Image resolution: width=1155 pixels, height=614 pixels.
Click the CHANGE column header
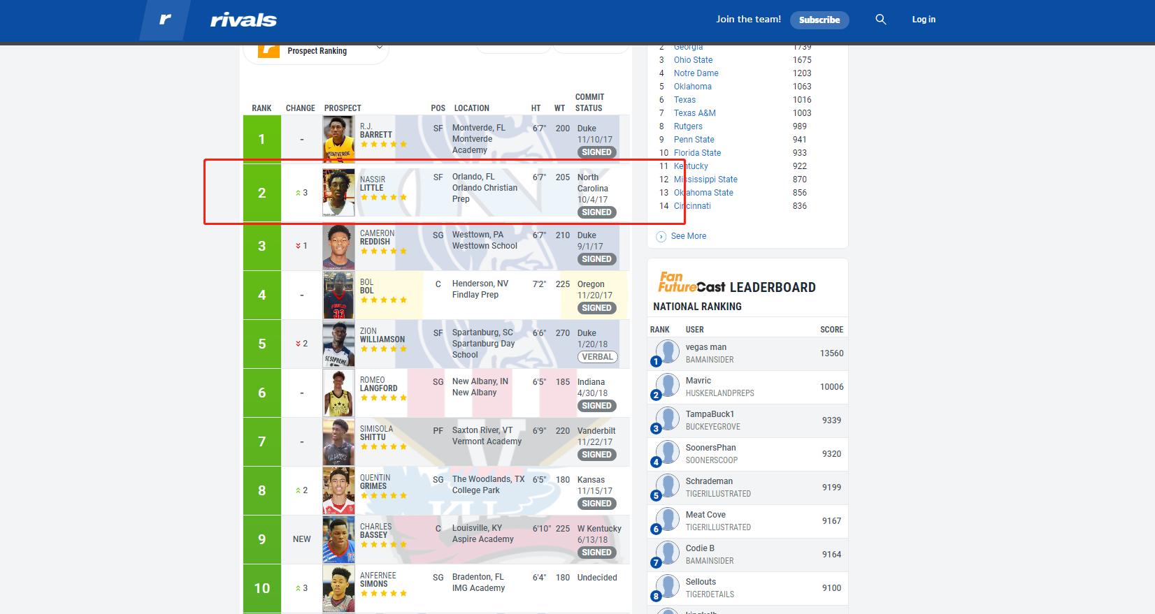click(301, 108)
